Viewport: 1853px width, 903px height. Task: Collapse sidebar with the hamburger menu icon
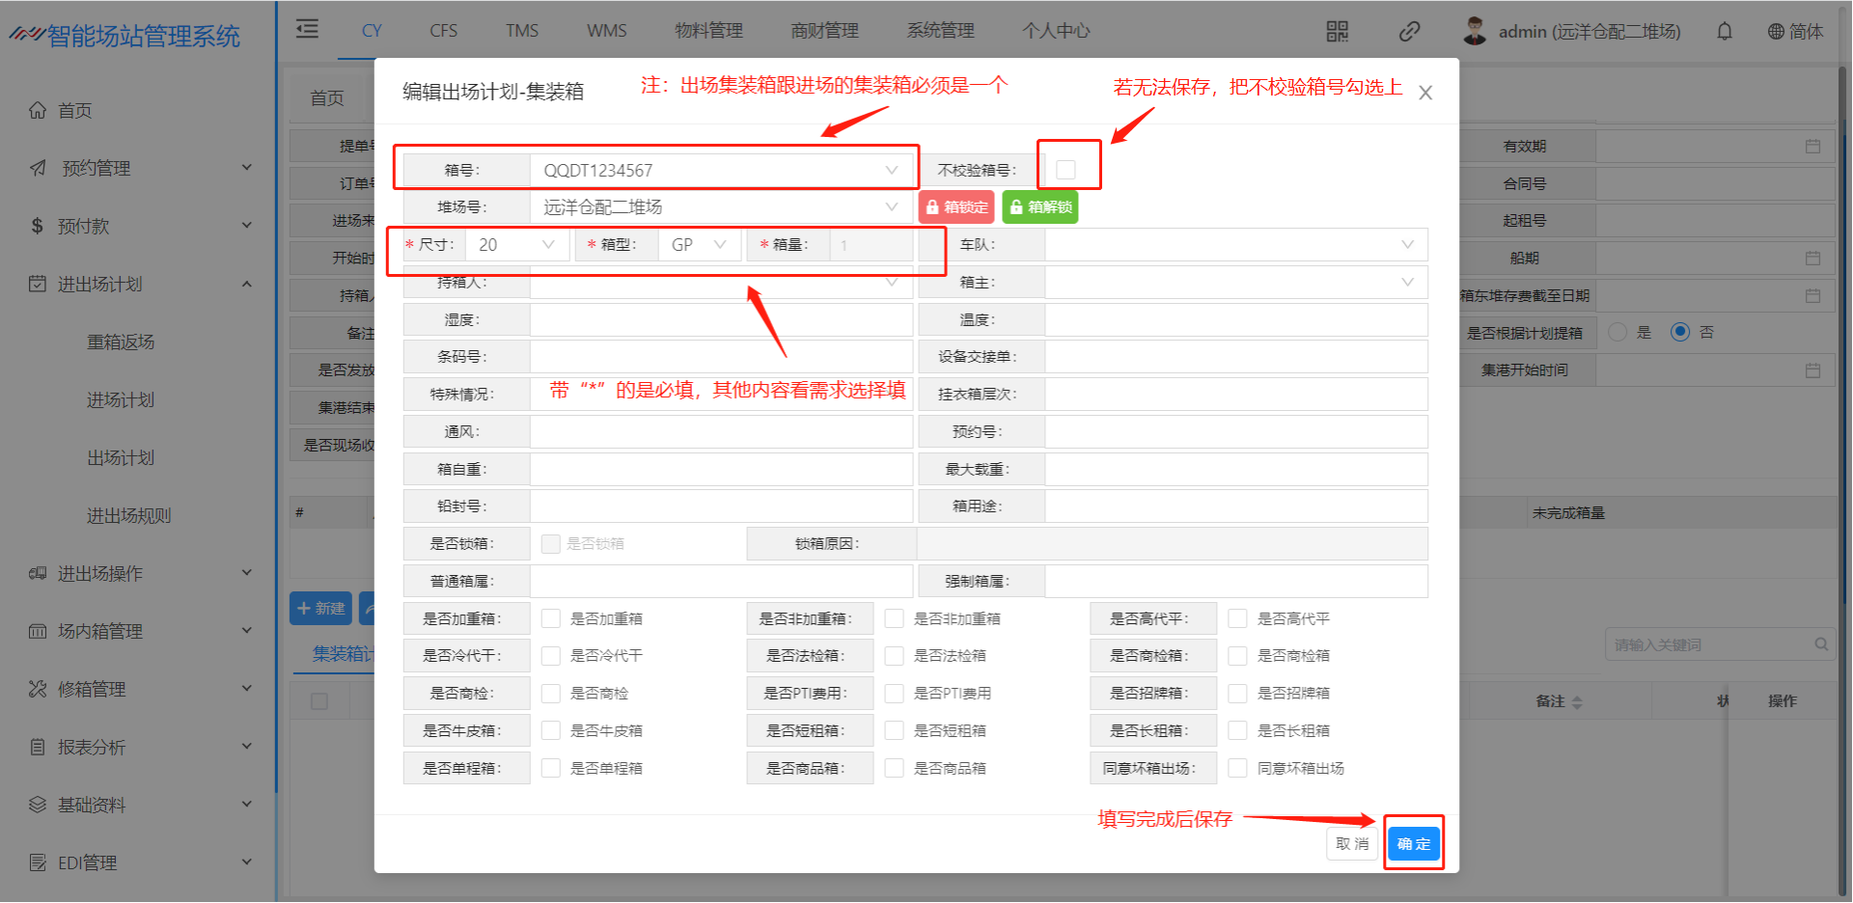(x=307, y=30)
